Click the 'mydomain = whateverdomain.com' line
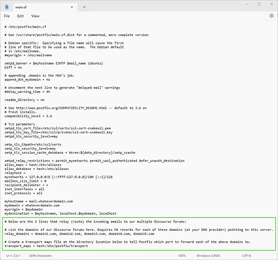This screenshot has height=260, width=278. coord(32,205)
